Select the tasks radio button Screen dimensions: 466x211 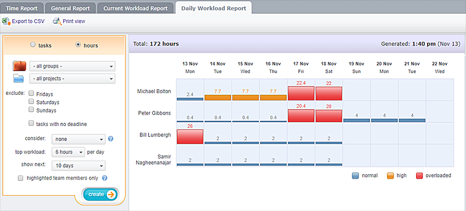pyautogui.click(x=33, y=45)
